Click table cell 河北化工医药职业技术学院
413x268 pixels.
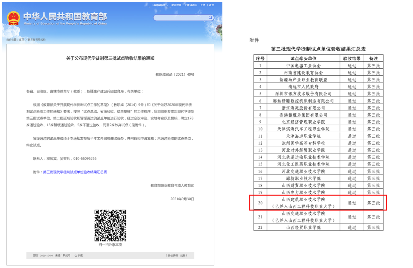303,164
